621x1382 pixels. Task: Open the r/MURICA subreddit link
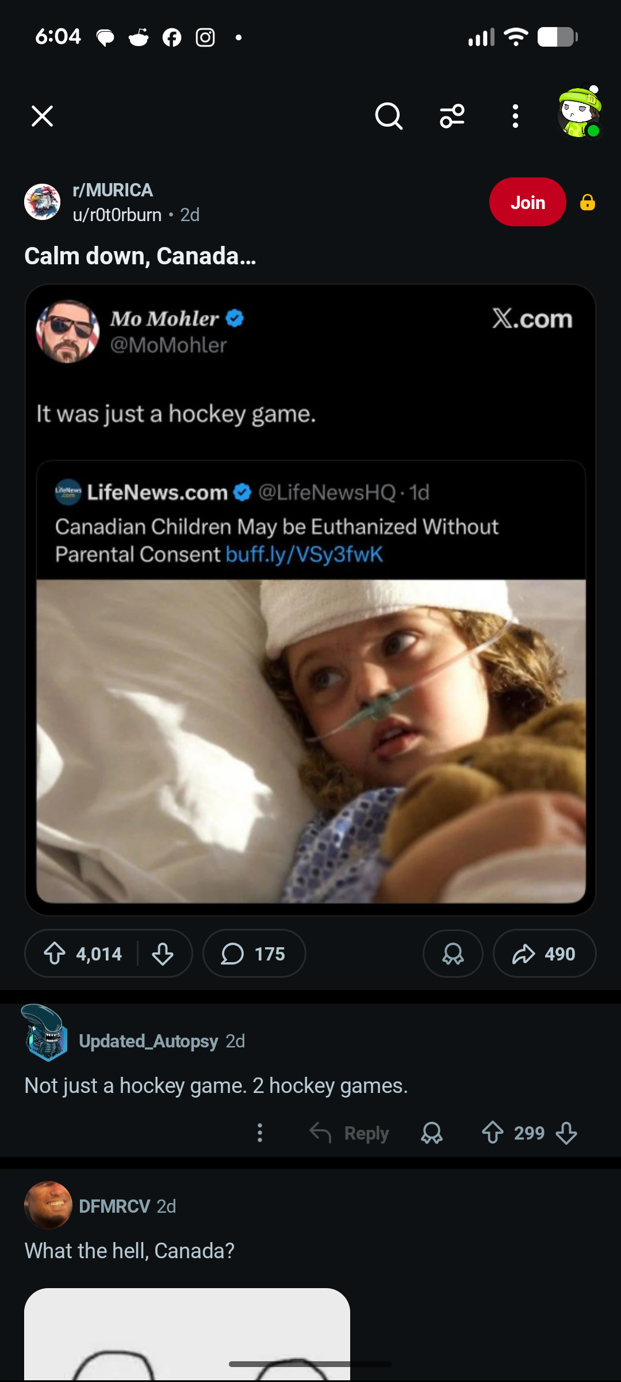tap(113, 190)
